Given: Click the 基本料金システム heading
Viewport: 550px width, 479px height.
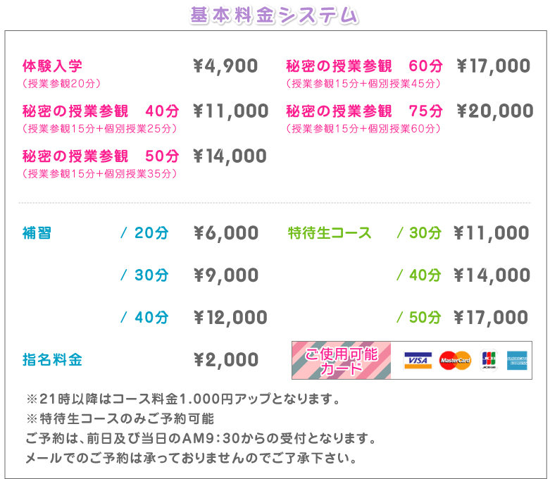Looking at the screenshot, I should point(275,15).
